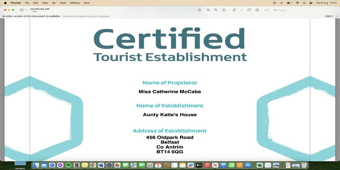Click the Open older version button
The image size is (340, 170).
[328, 16]
